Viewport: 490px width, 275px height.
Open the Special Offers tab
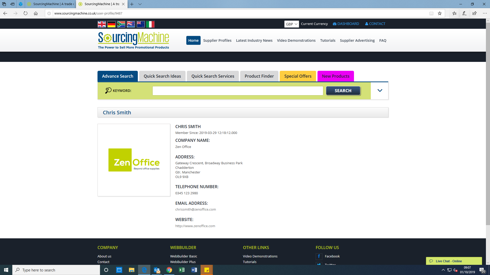[298, 76]
